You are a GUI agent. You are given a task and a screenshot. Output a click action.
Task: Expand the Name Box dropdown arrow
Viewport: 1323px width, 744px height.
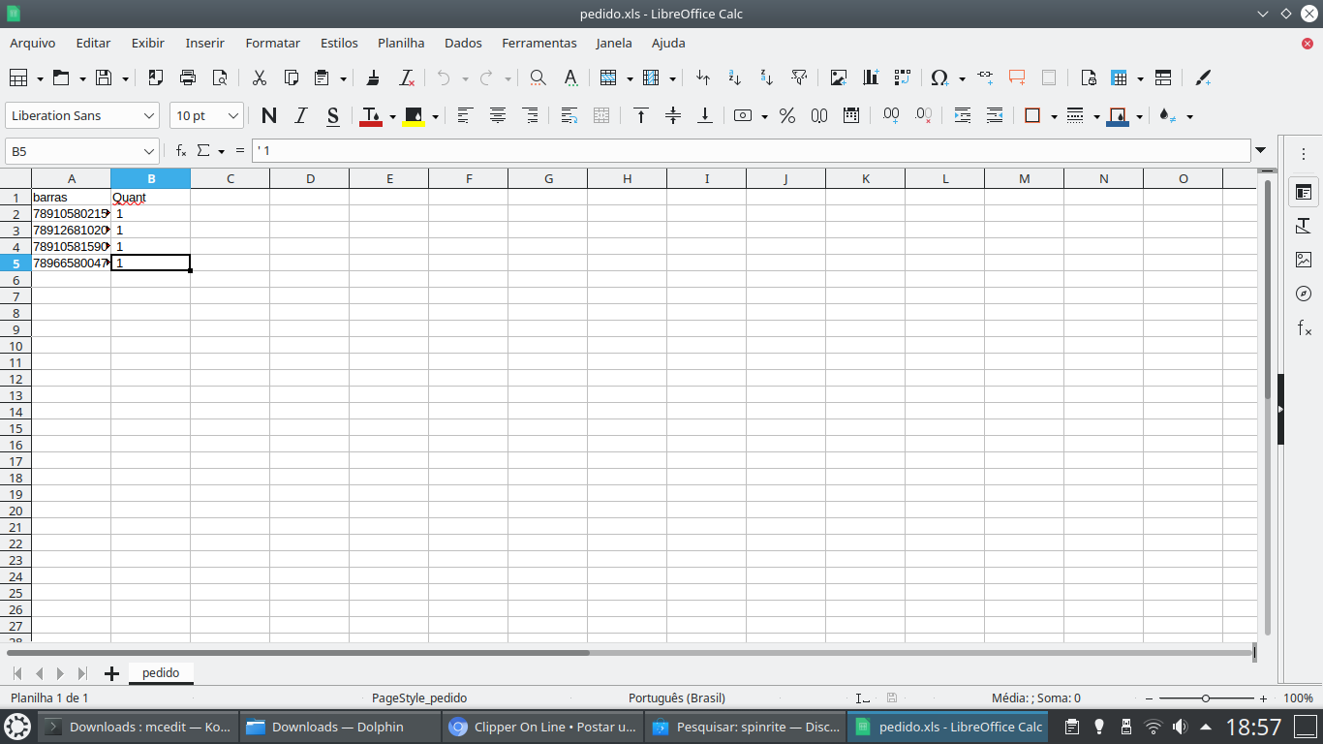click(x=149, y=151)
